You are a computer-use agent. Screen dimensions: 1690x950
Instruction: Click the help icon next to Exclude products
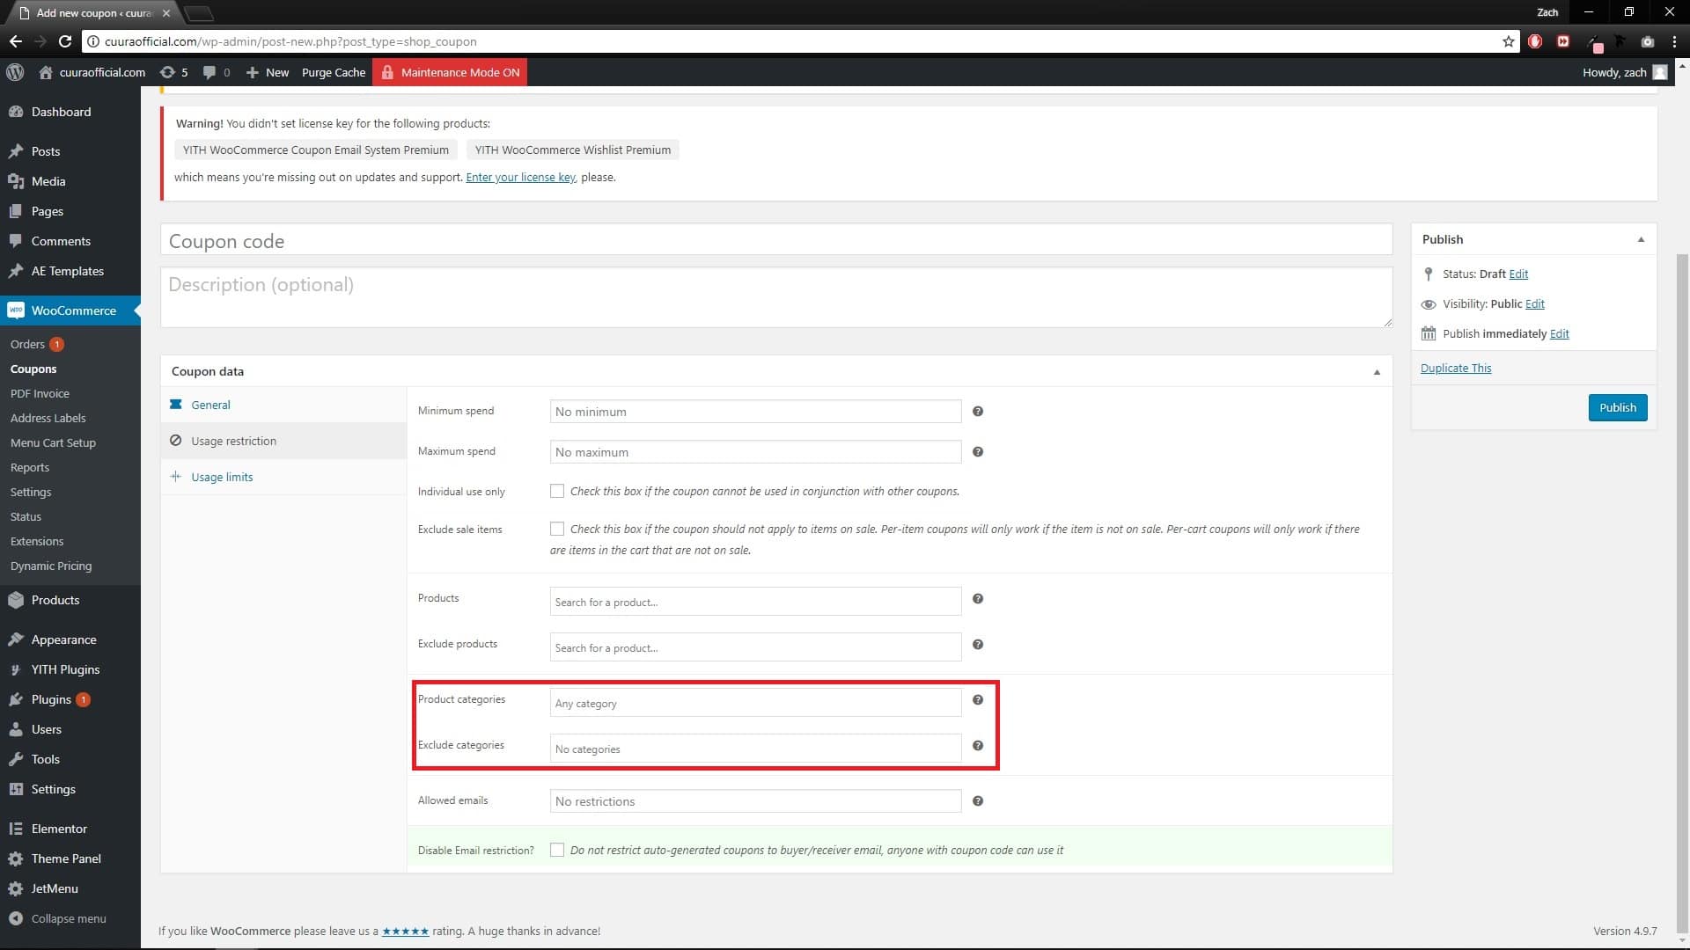tap(977, 644)
